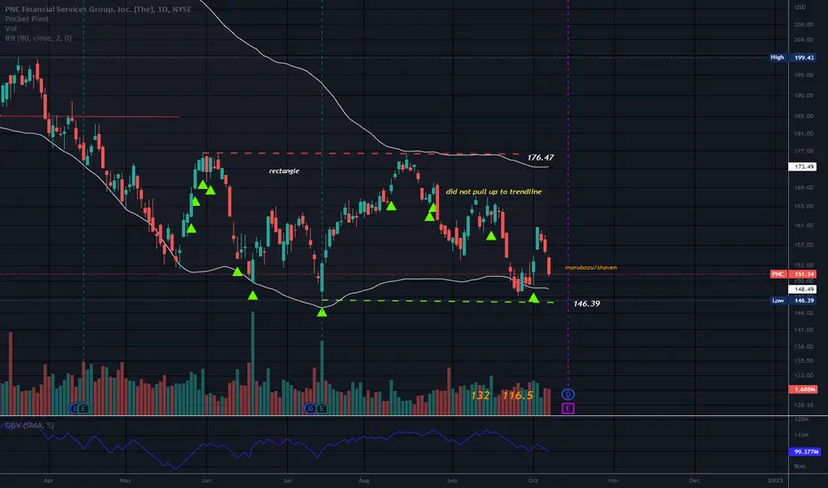Click the Aug label on time axis

[364, 481]
